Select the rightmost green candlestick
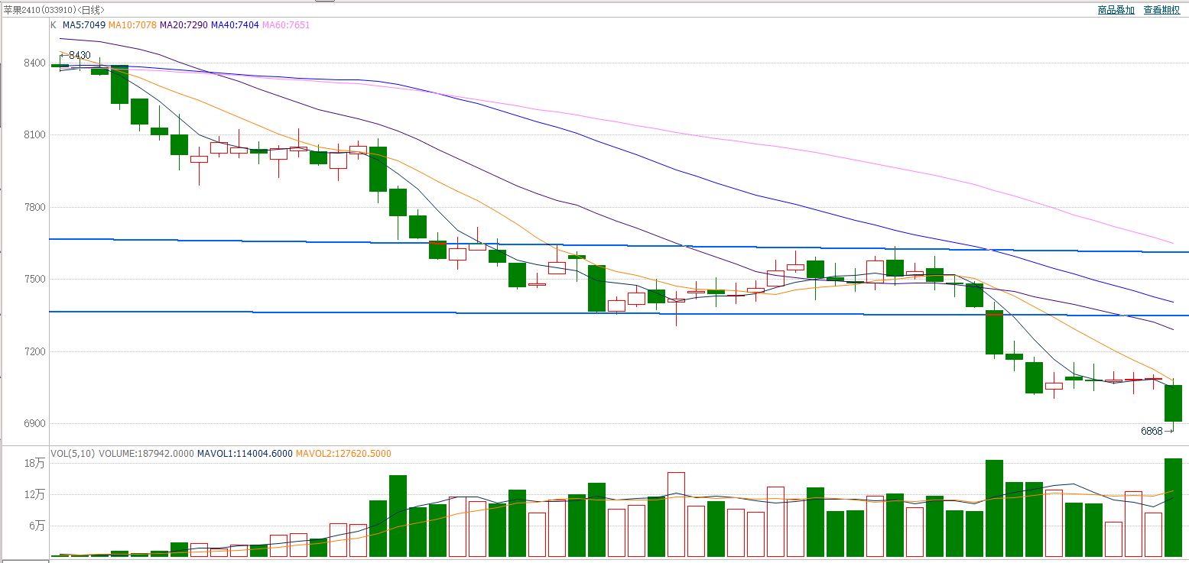The width and height of the screenshot is (1189, 563). click(1173, 403)
